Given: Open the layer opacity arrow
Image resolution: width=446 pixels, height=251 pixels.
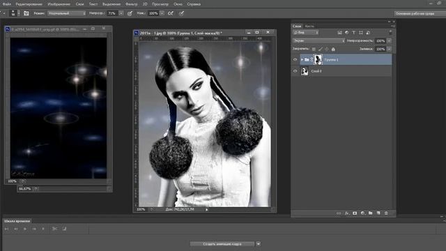Looking at the screenshot, I should (x=389, y=41).
